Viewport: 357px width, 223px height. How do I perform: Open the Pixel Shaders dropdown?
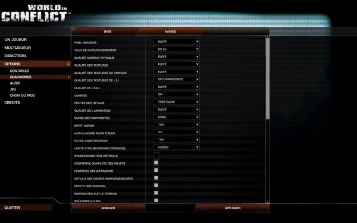coord(177,42)
